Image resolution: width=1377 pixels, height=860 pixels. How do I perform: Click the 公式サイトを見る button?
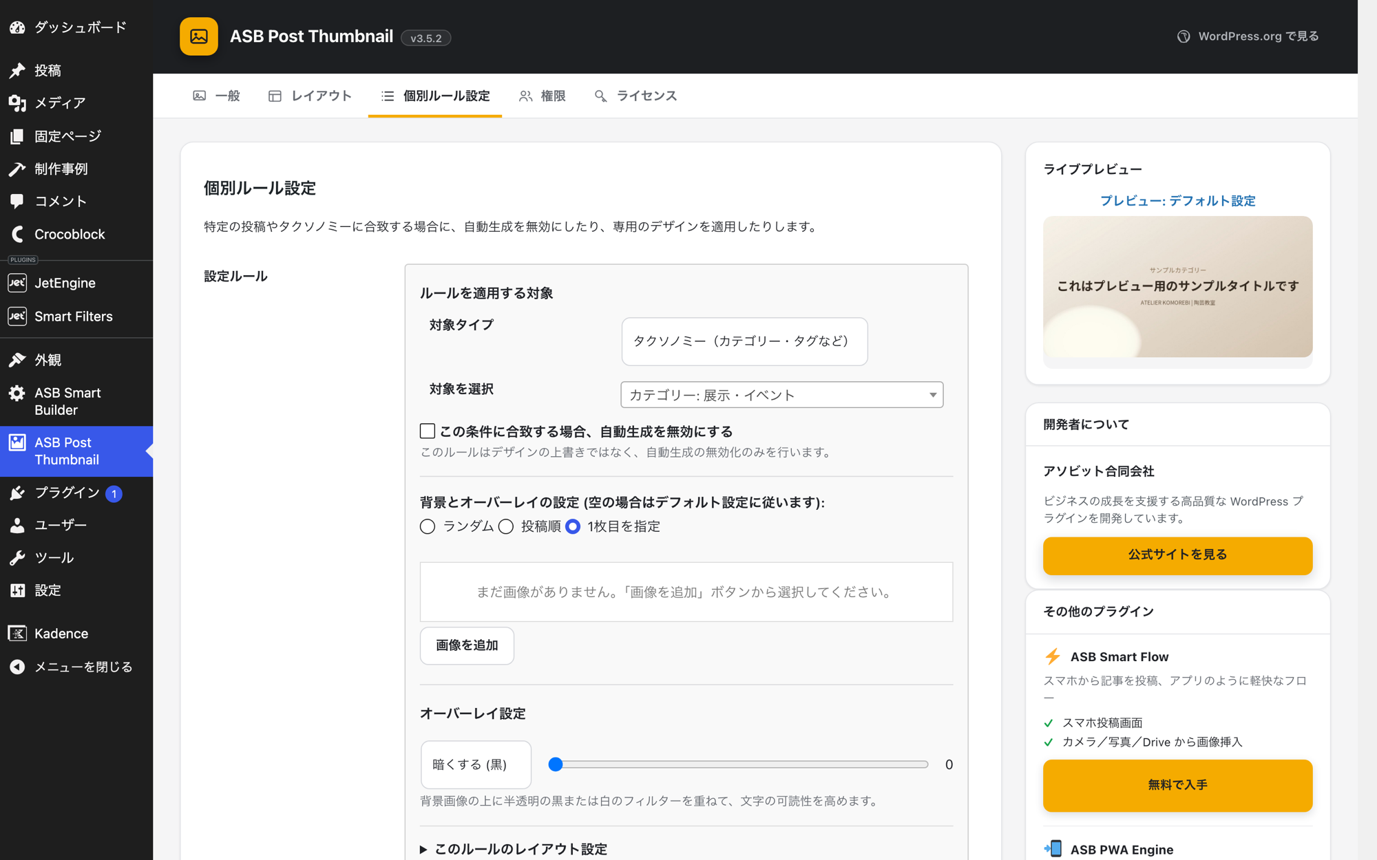1177,555
